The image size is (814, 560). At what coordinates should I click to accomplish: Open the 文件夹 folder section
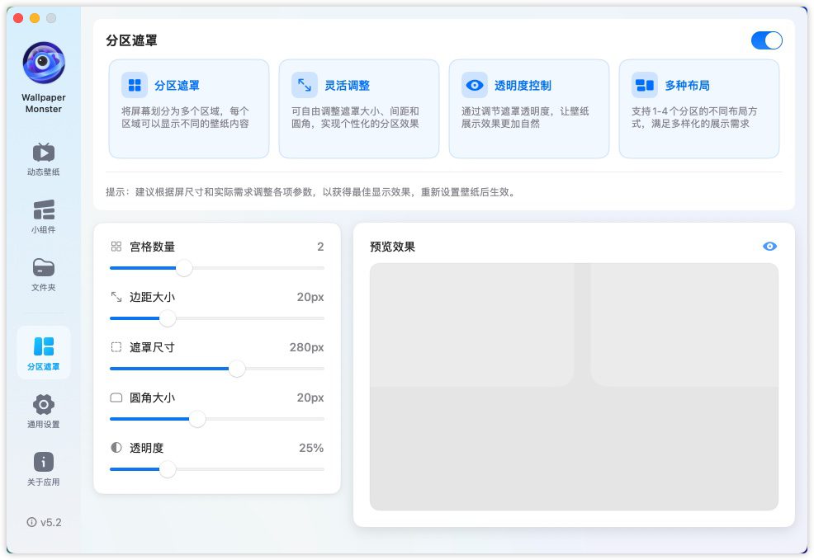click(x=44, y=275)
